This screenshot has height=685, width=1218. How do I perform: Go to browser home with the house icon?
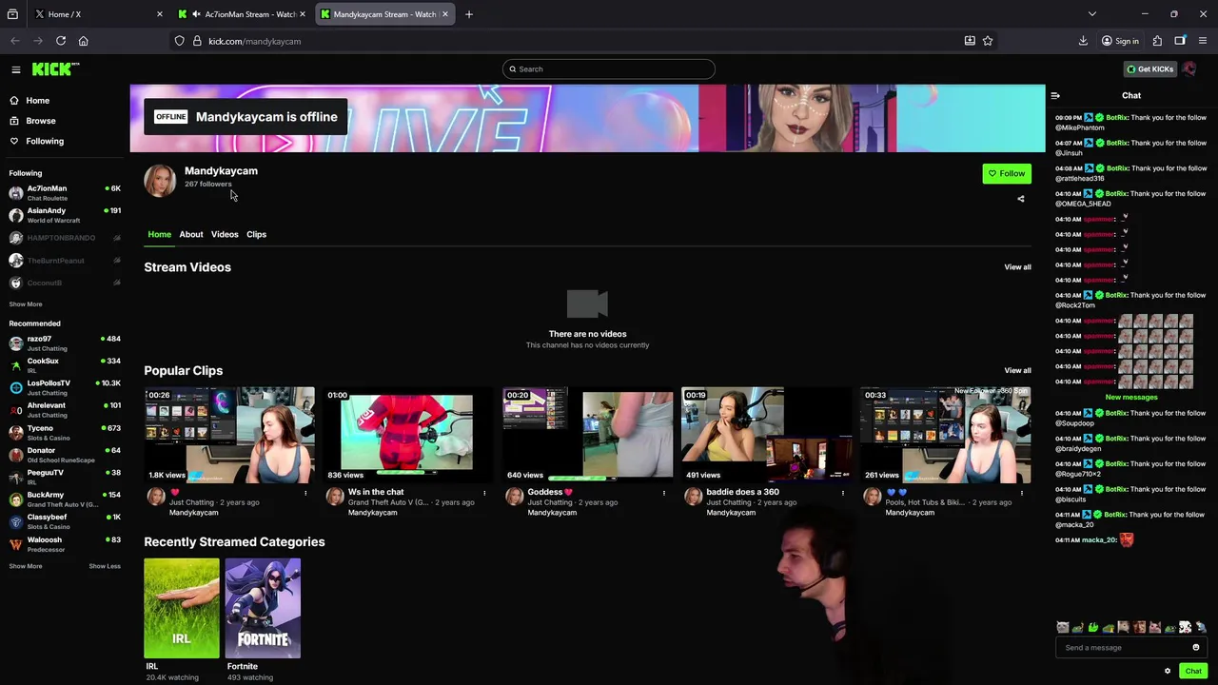84,41
